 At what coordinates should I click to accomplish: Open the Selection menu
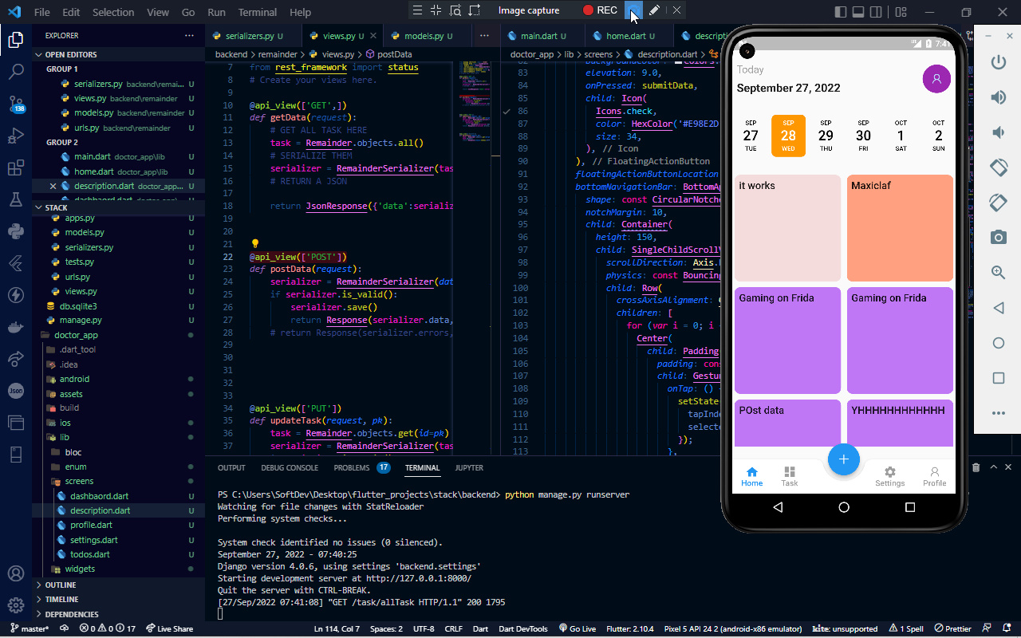pyautogui.click(x=113, y=12)
